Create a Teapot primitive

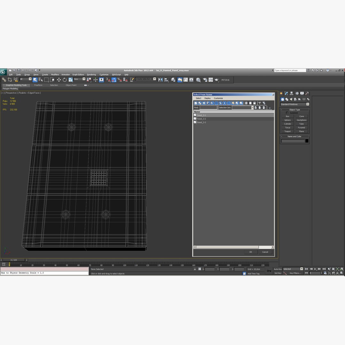[287, 131]
